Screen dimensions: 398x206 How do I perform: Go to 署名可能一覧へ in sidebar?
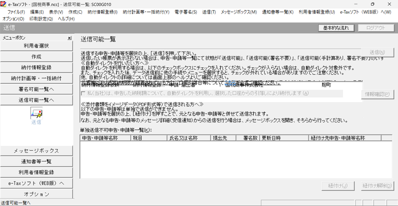tap(36, 89)
